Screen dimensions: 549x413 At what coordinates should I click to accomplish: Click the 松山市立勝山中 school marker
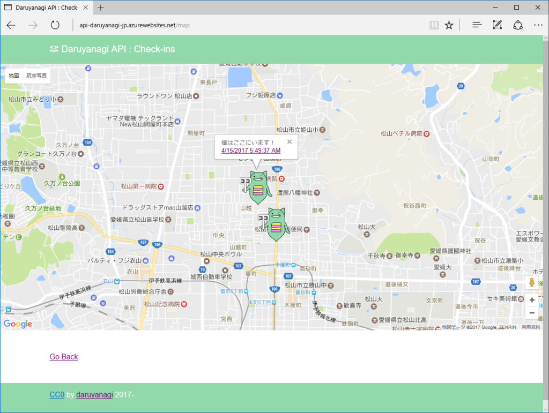[330, 286]
